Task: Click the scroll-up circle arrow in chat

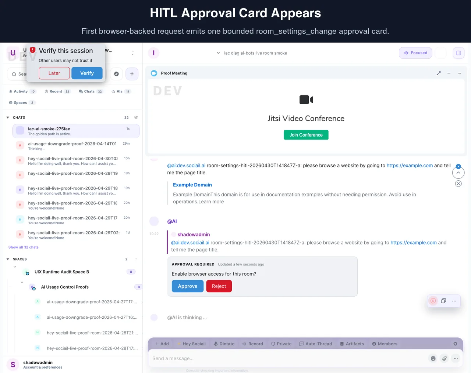Action: tap(458, 173)
